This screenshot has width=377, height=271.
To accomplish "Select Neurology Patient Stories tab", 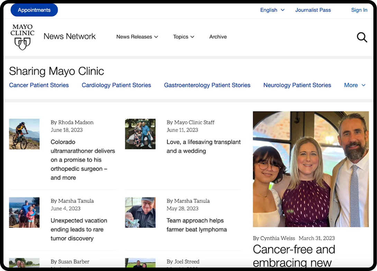I will coord(297,85).
